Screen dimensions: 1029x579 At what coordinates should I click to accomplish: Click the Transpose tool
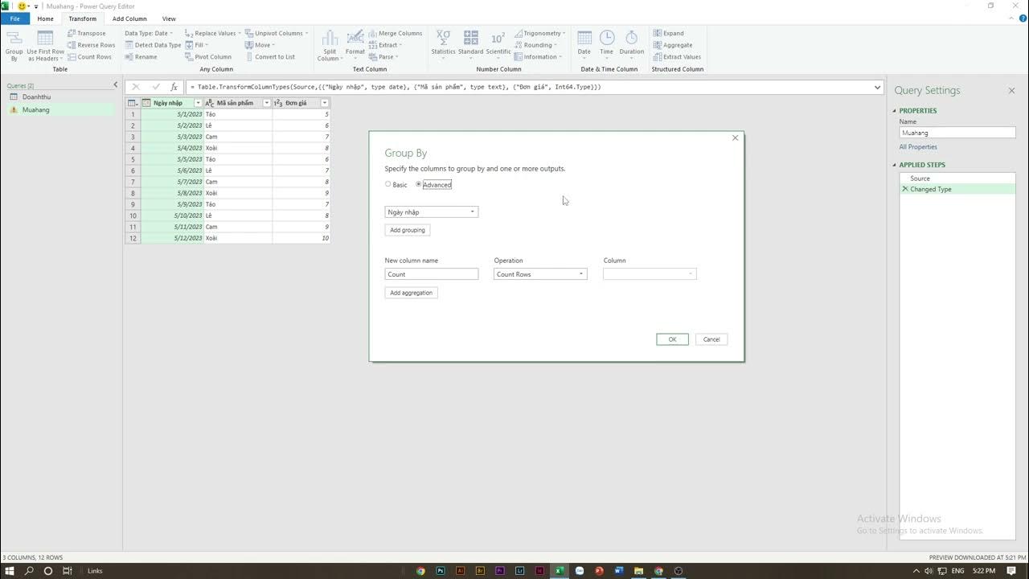tap(87, 33)
